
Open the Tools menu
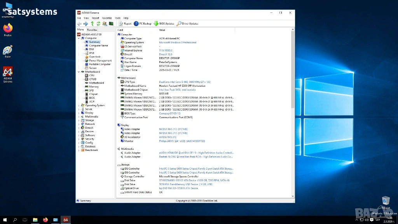[117, 18]
